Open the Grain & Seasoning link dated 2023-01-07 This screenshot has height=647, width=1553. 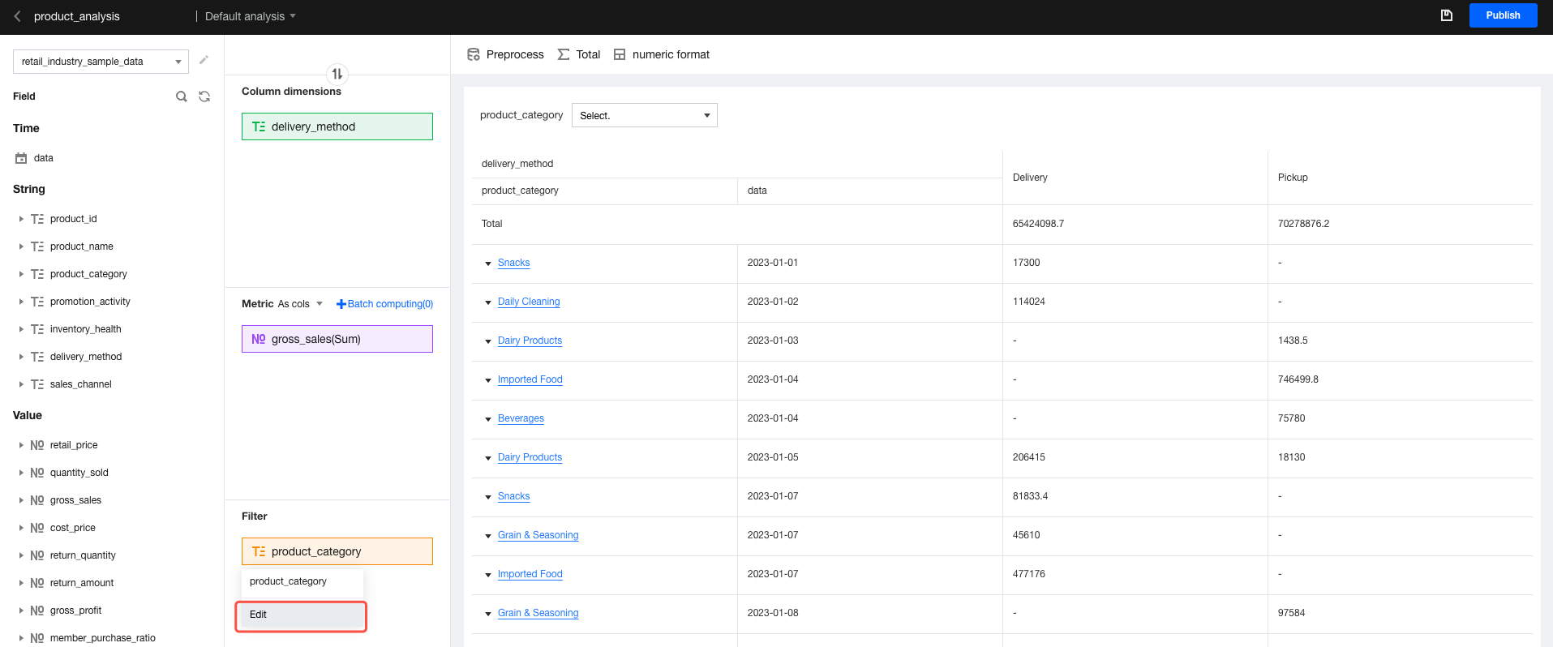pos(538,535)
